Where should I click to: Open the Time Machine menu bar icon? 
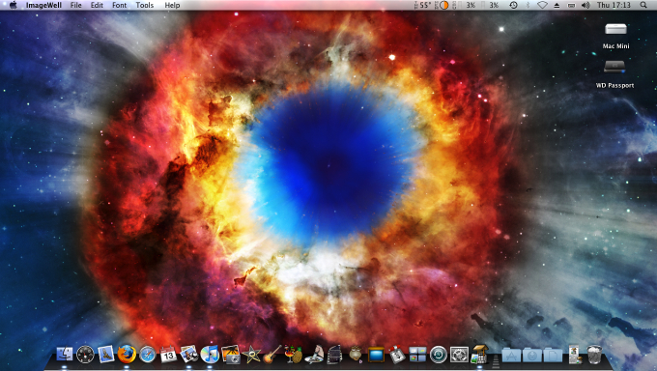pos(513,5)
